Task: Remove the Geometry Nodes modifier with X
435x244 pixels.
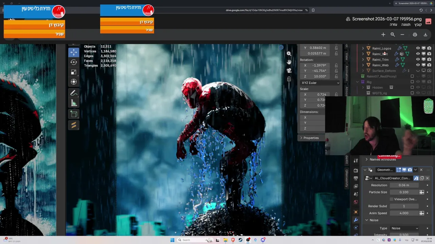Action: (x=421, y=170)
